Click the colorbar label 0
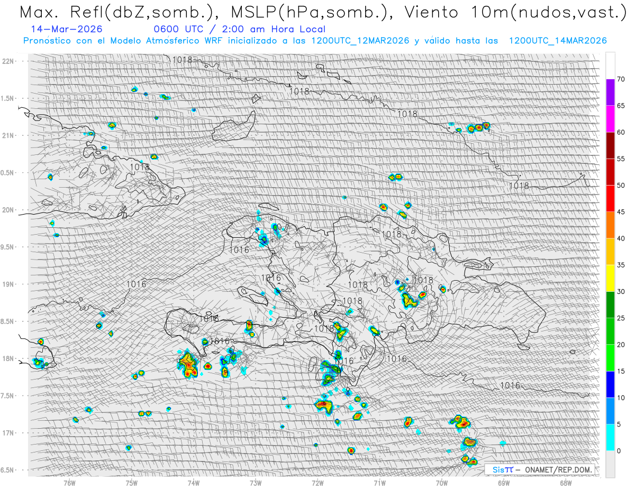The width and height of the screenshot is (635, 490). [x=619, y=451]
